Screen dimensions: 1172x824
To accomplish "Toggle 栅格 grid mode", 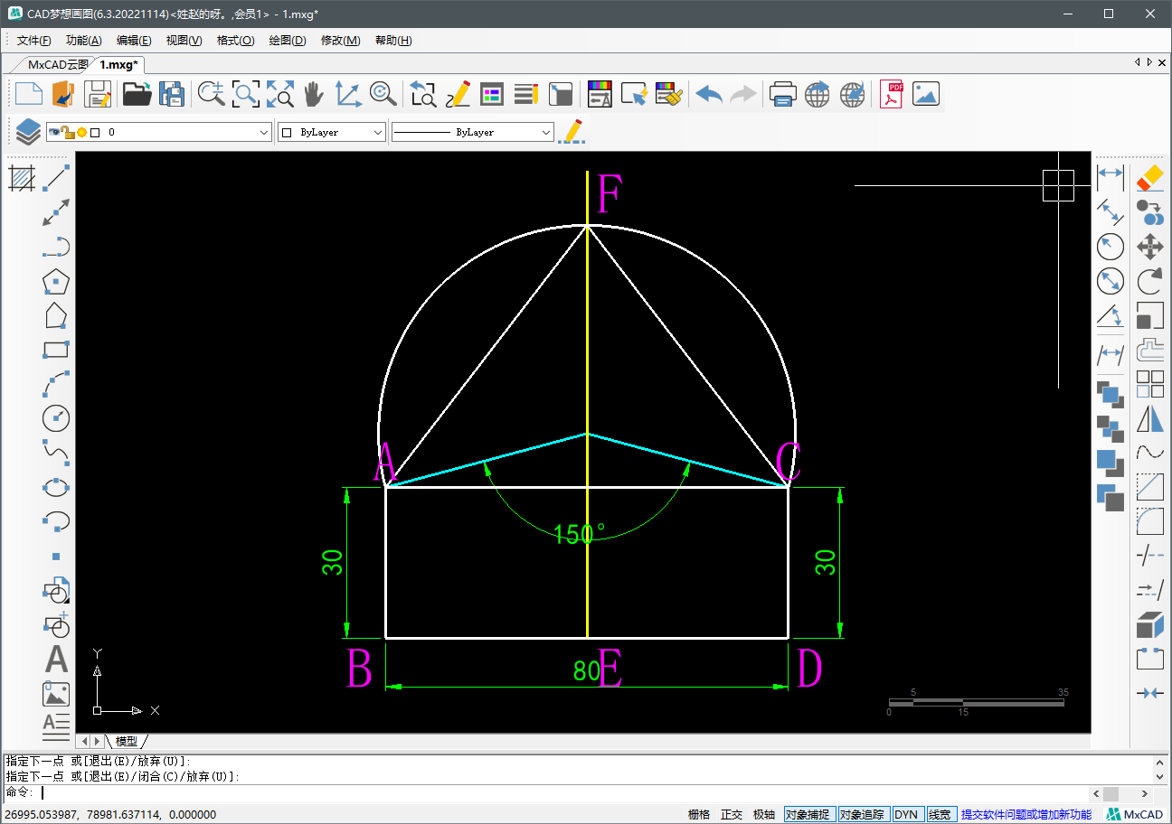I will pos(699,814).
